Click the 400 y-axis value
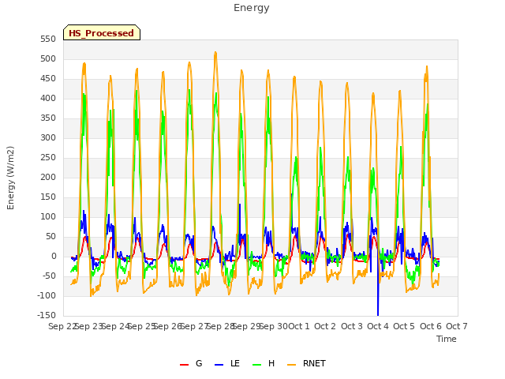 pos(48,99)
